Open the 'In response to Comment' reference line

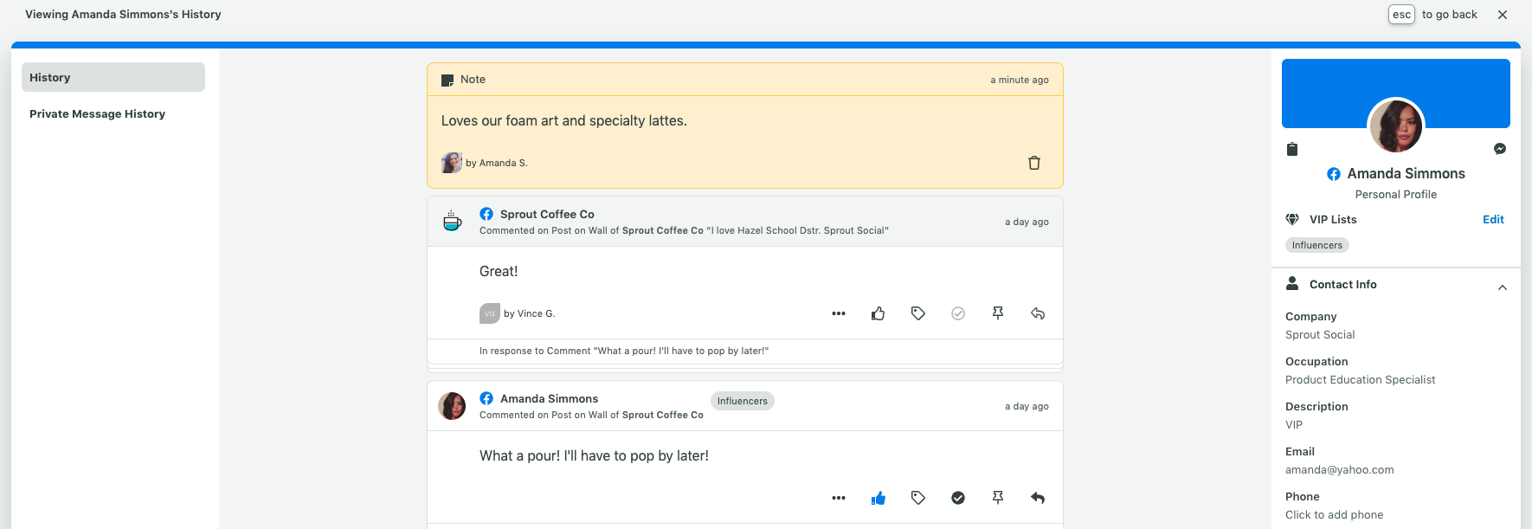(624, 351)
